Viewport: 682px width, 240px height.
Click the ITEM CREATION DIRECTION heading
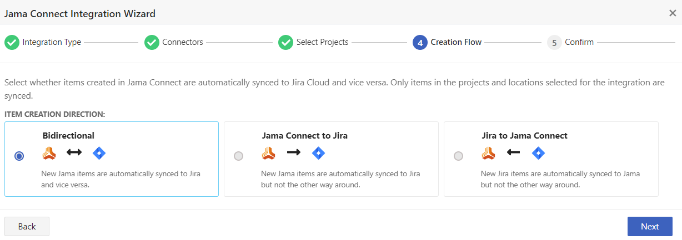coord(55,114)
